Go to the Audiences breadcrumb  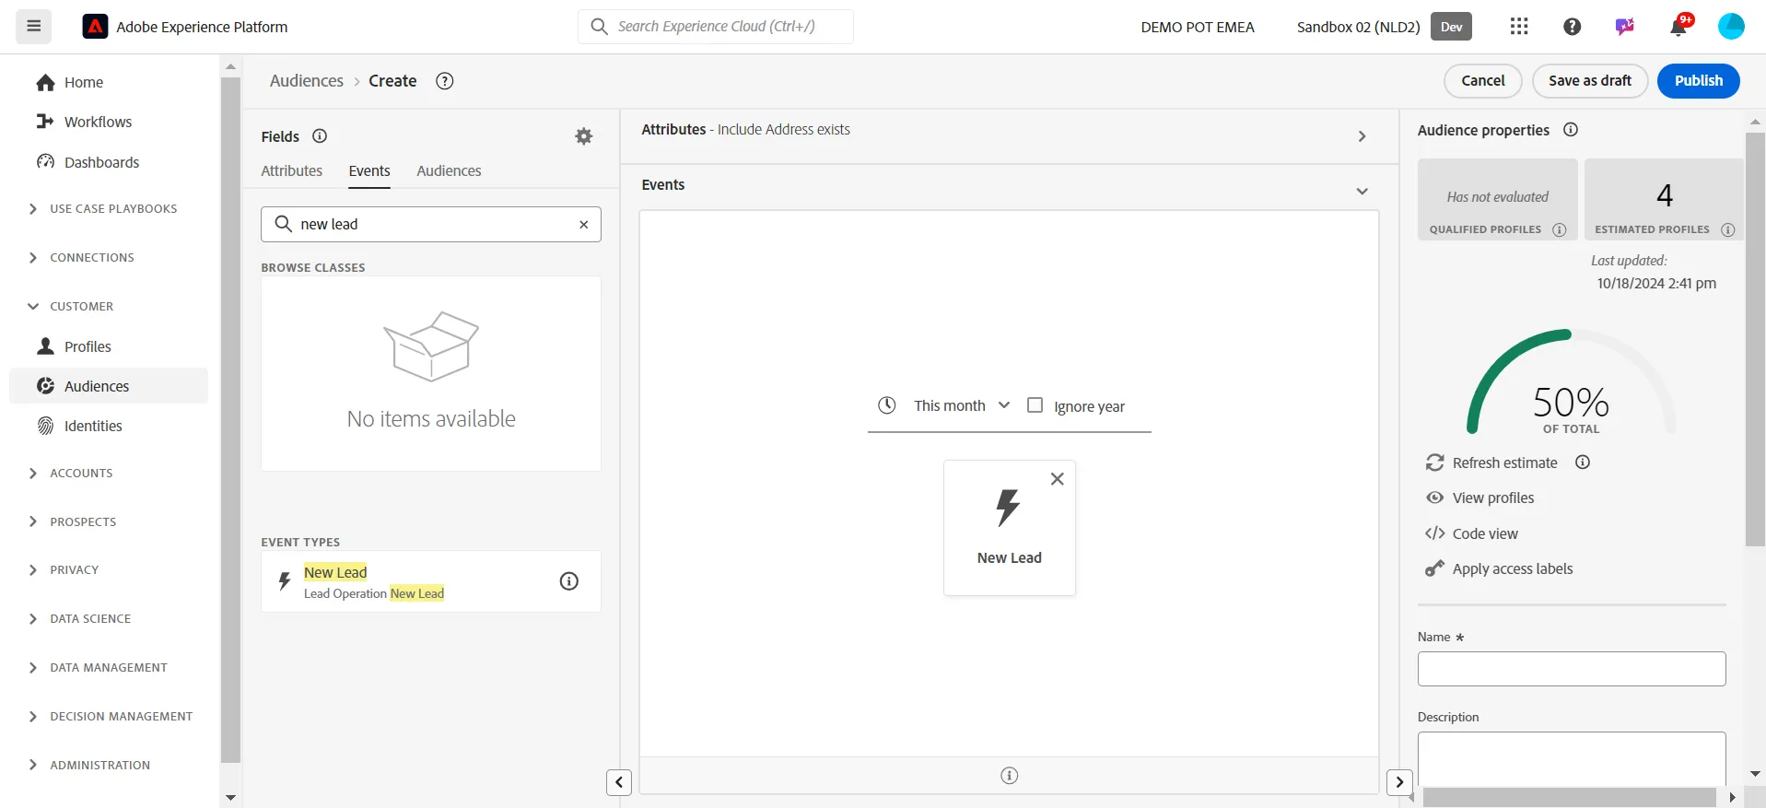[x=307, y=81]
